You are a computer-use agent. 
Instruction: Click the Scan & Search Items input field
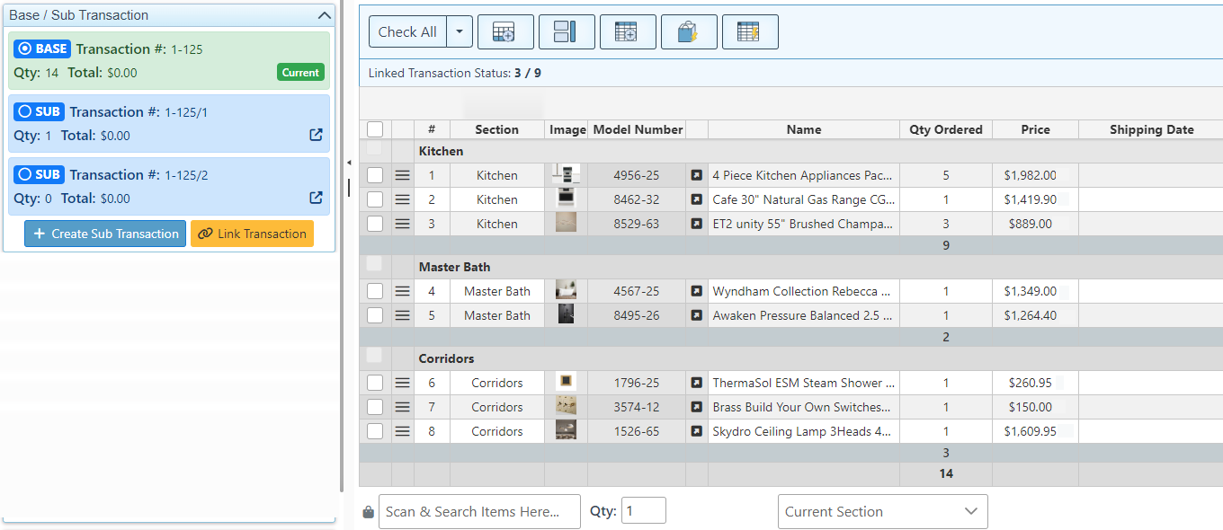click(478, 511)
